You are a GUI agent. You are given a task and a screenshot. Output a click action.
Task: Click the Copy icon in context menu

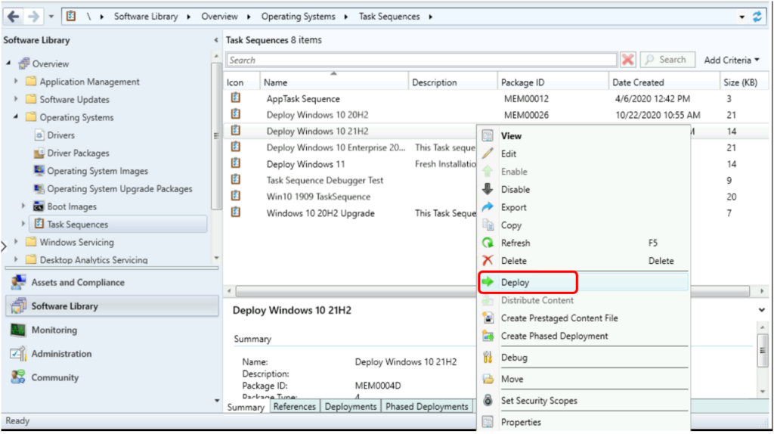488,225
